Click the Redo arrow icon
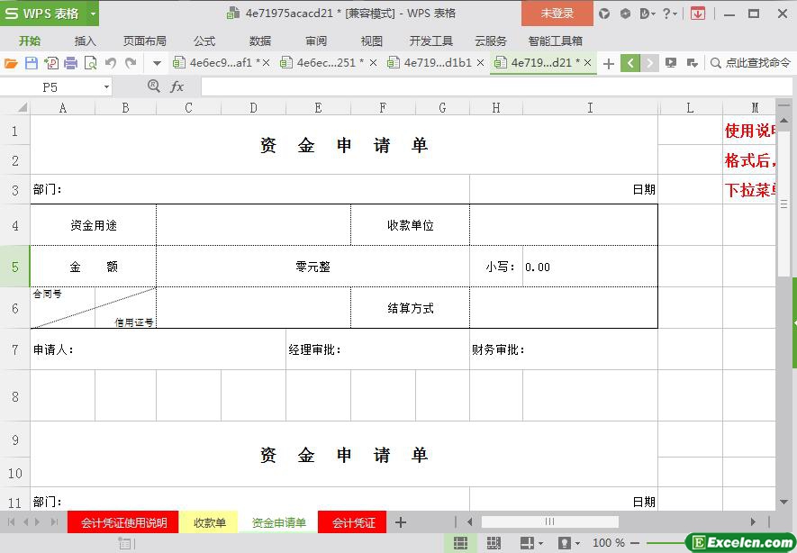The width and height of the screenshot is (797, 553). [131, 63]
